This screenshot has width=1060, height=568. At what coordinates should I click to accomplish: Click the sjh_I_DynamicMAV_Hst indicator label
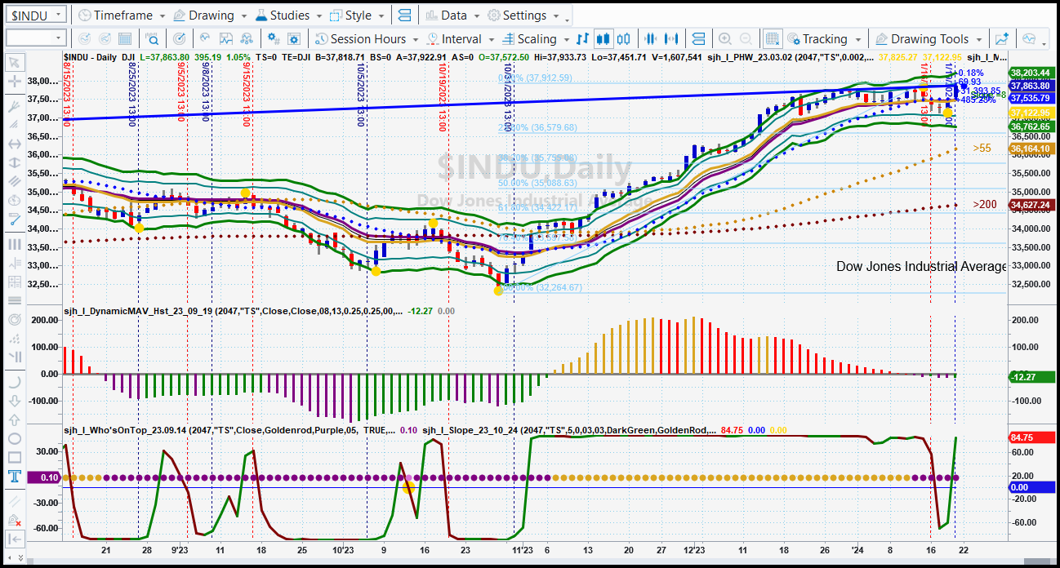pyautogui.click(x=232, y=311)
